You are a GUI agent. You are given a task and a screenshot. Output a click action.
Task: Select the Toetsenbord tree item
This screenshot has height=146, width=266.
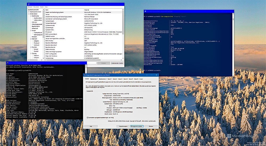(x=38, y=33)
